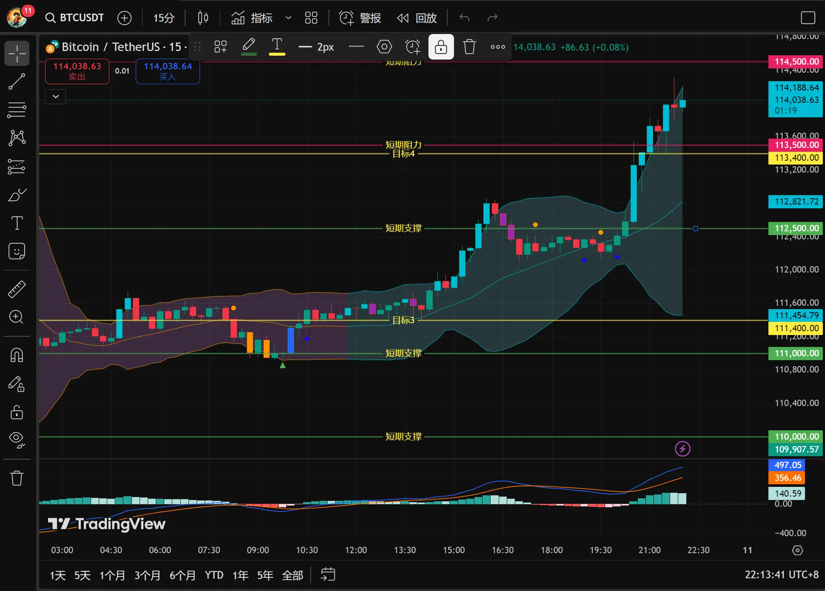
Task: Select the 112,500.00 line anchor circle
Action: tap(695, 228)
